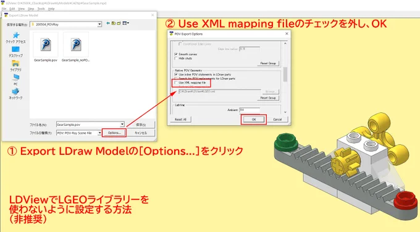Click the scrollbar down arrow in options
The height and width of the screenshot is (232, 420).
click(x=285, y=112)
